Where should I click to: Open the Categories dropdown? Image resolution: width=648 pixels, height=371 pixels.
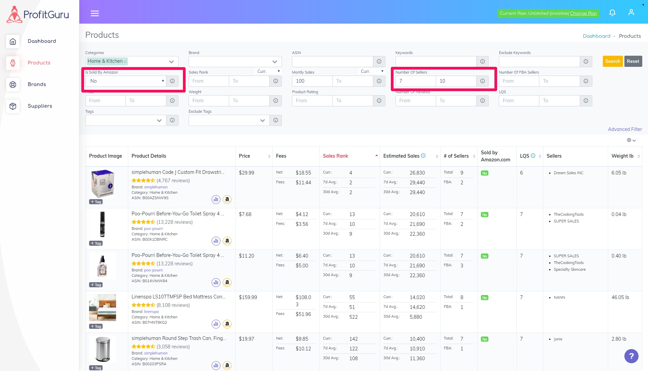pos(132,61)
